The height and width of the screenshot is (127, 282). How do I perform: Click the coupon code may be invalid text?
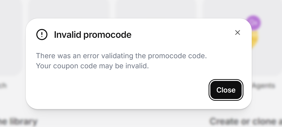(92, 66)
